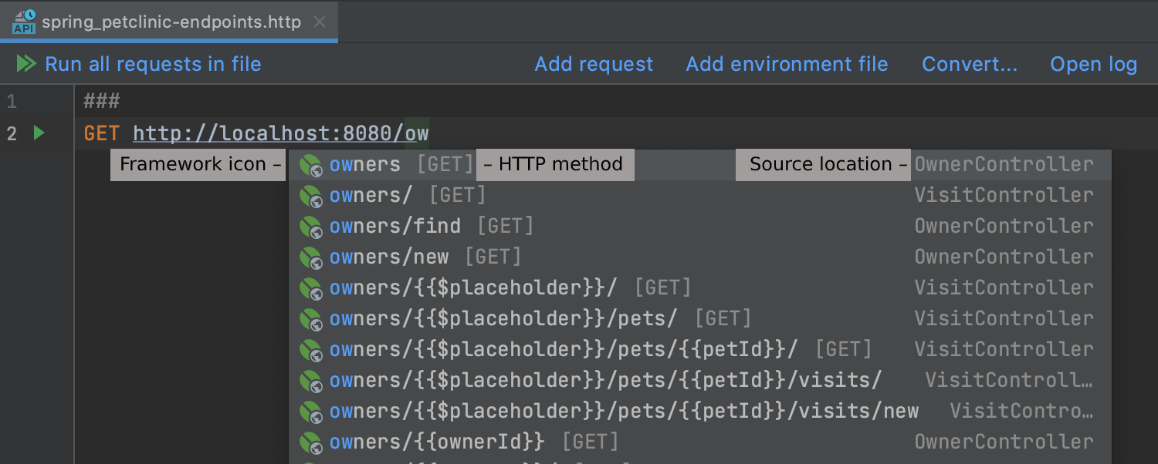Click the Spring icon beside owners/{{ownerId}}
The image size is (1158, 464).
pyautogui.click(x=310, y=442)
